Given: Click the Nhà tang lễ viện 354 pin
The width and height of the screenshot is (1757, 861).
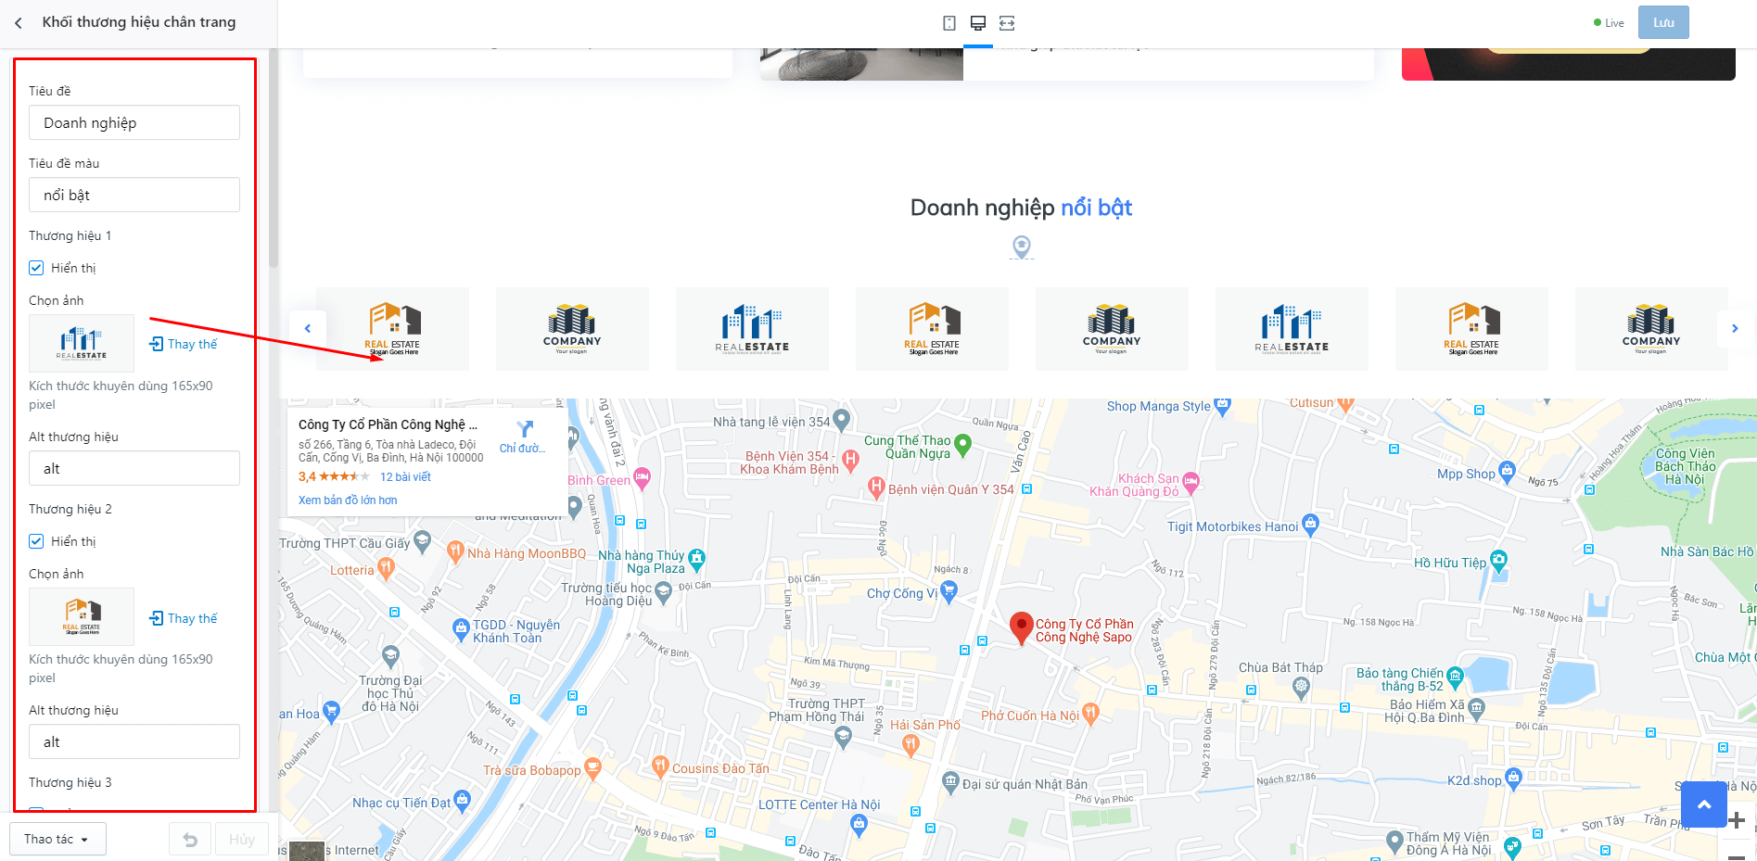Looking at the screenshot, I should (x=842, y=420).
